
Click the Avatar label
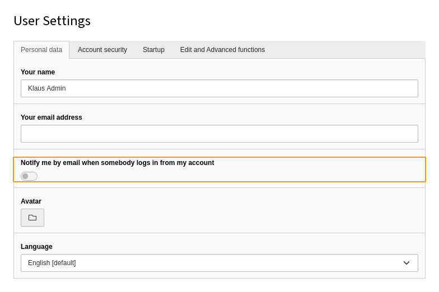tap(31, 201)
